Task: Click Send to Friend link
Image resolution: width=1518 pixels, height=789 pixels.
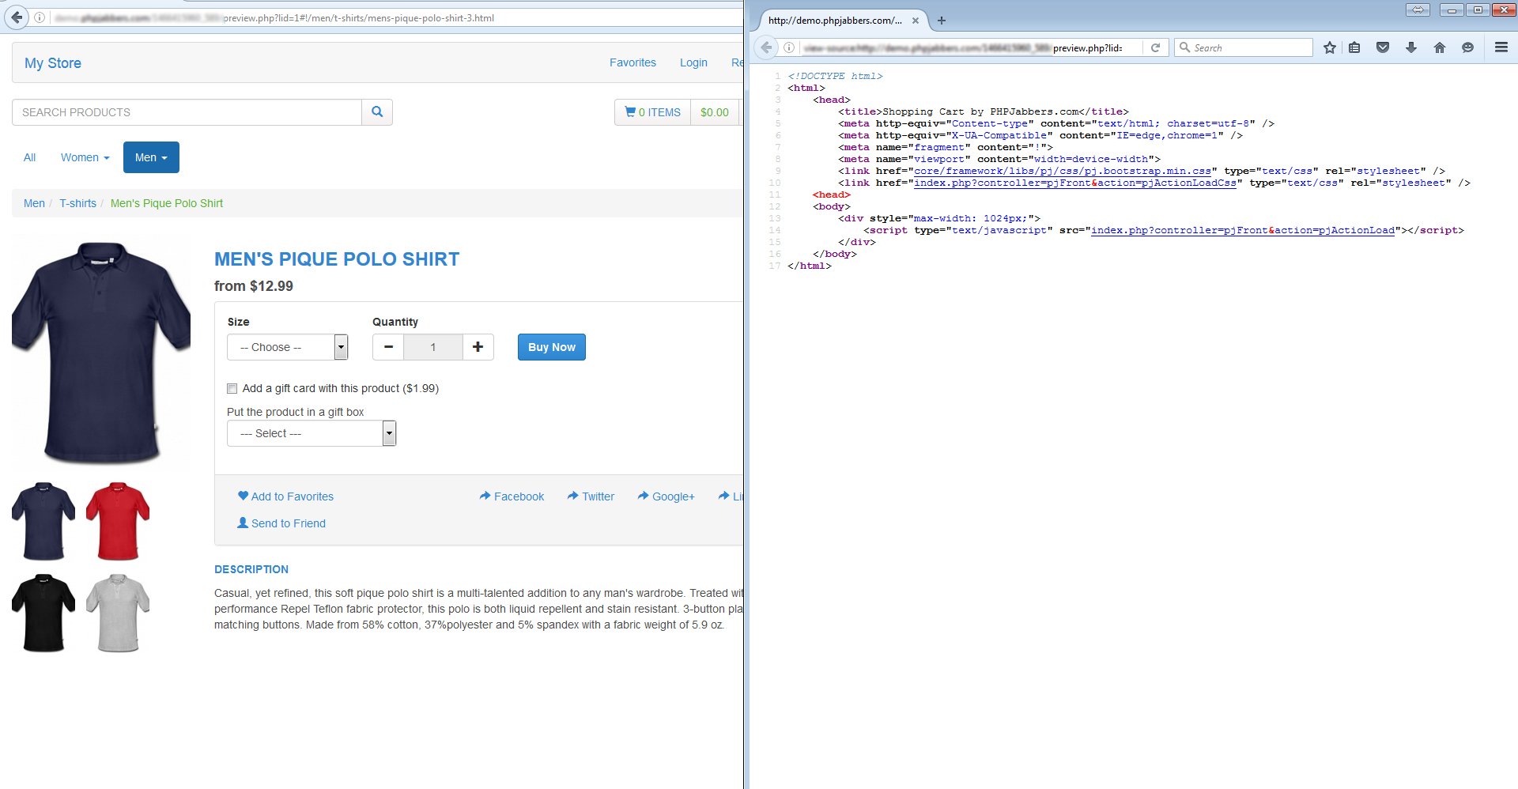Action: (x=281, y=523)
